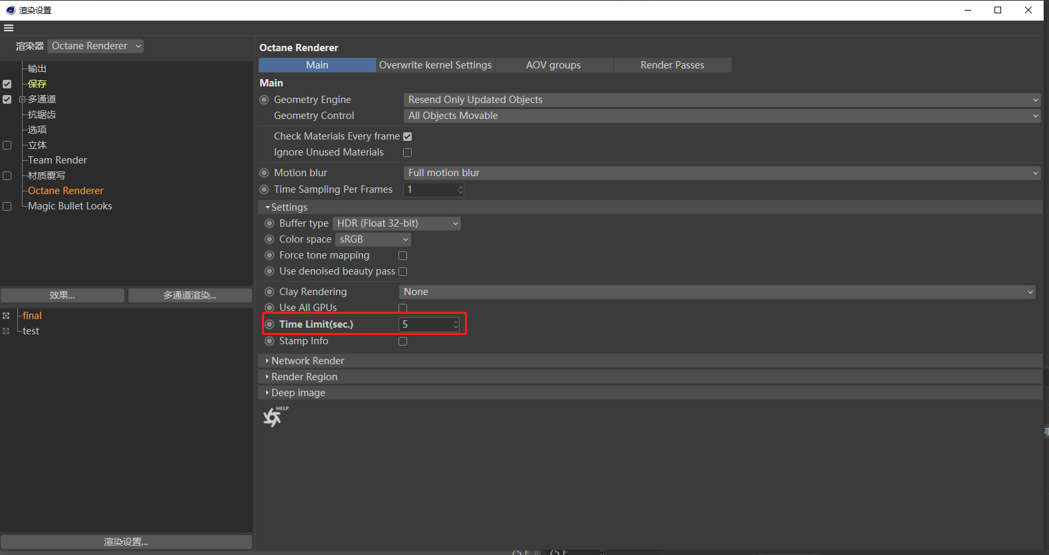Screen dimensions: 1049x555
Task: Toggle the Use denoised beauty pass animation dot
Action: [269, 271]
